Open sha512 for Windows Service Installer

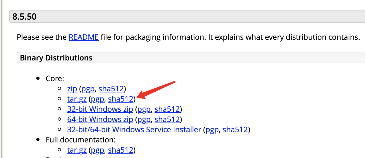(x=235, y=130)
